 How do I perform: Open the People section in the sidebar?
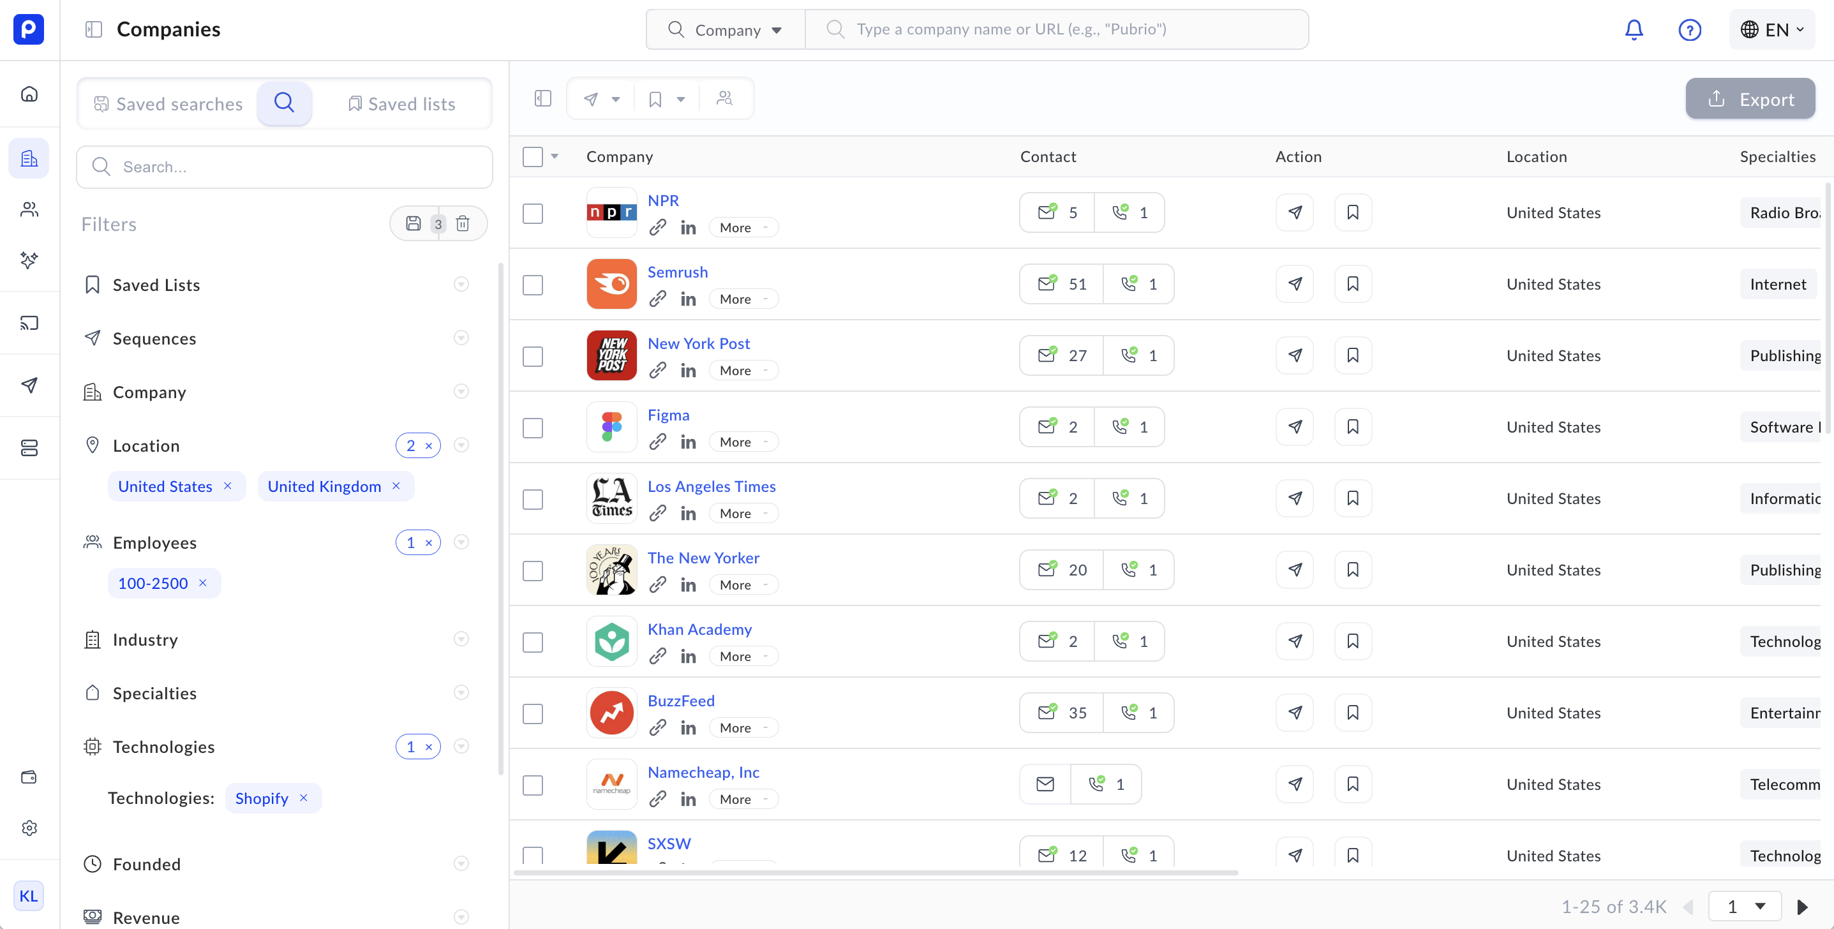point(29,209)
